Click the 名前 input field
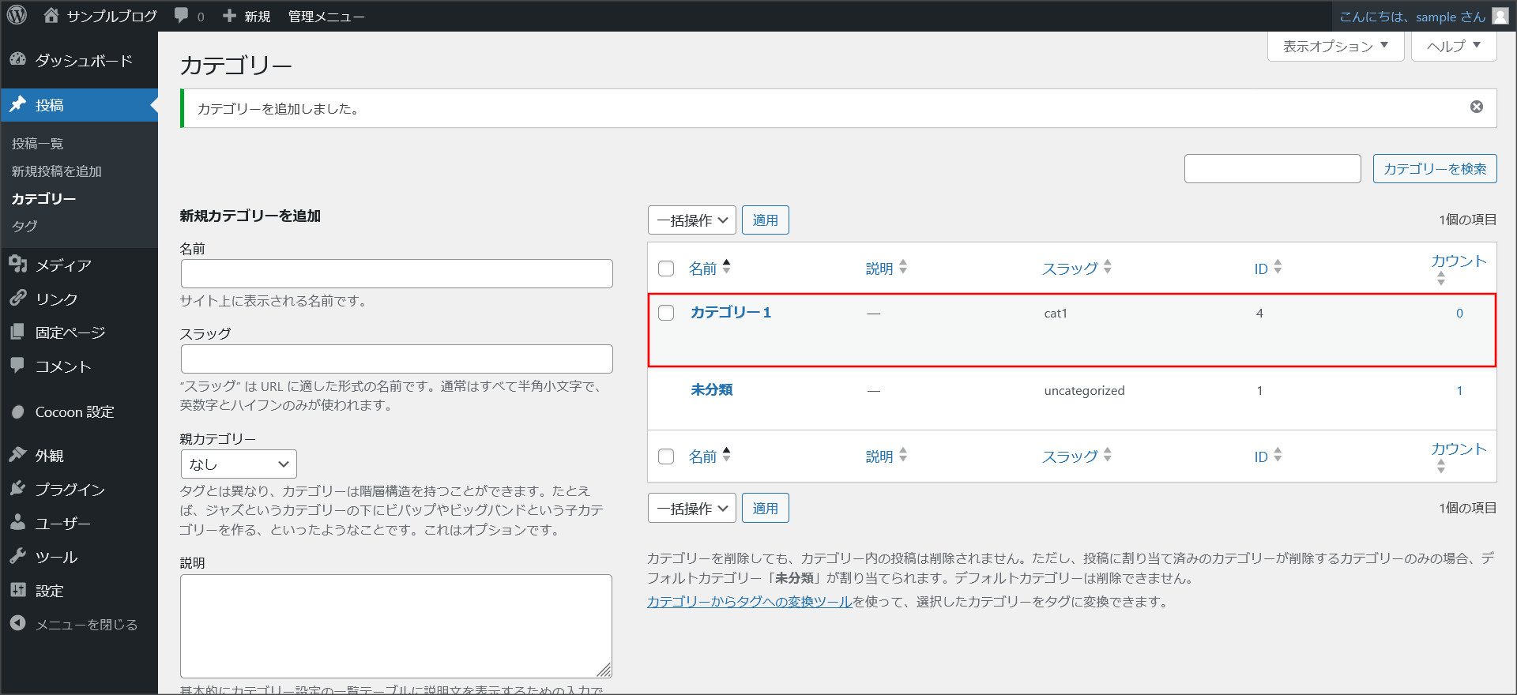Viewport: 1517px width, 695px height. pyautogui.click(x=396, y=274)
